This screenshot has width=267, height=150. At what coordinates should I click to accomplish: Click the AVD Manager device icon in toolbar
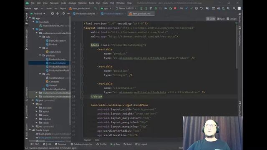click(223, 8)
